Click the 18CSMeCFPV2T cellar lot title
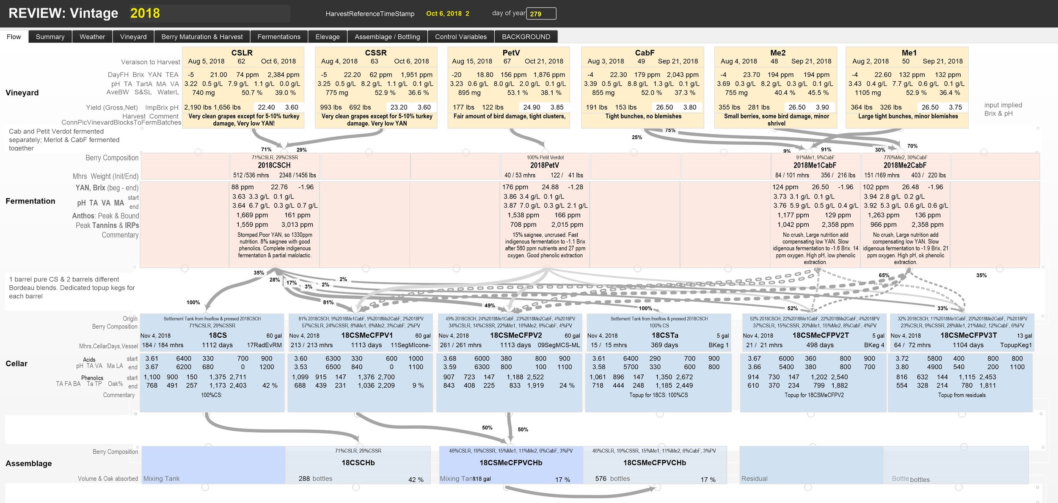This screenshot has height=503, width=1058. click(x=821, y=335)
